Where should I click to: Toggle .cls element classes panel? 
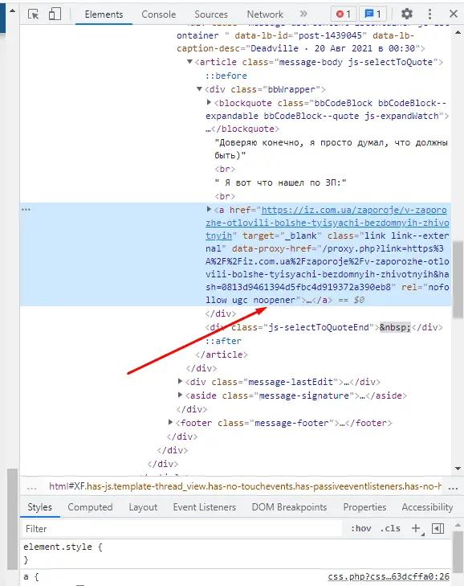390,528
